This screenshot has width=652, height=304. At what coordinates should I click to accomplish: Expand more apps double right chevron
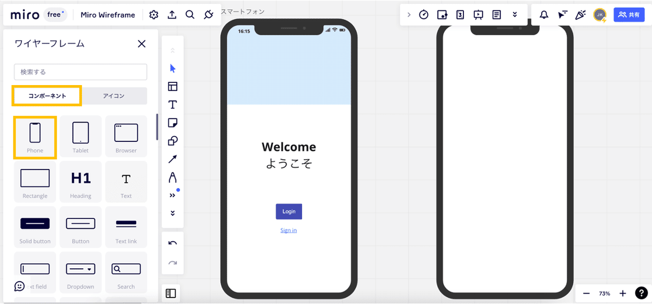pos(173,196)
